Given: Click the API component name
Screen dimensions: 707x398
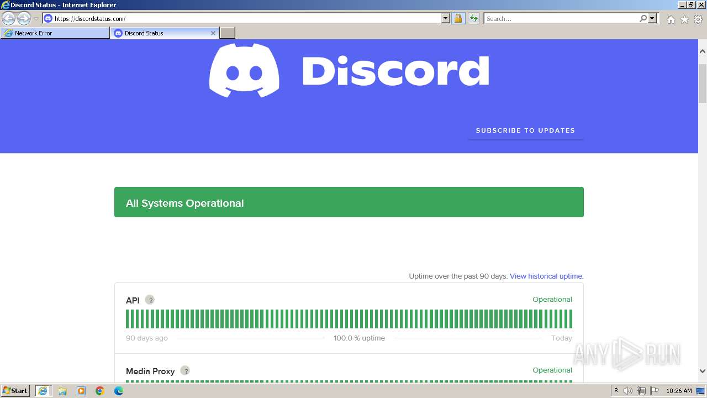Looking at the screenshot, I should pyautogui.click(x=133, y=301).
